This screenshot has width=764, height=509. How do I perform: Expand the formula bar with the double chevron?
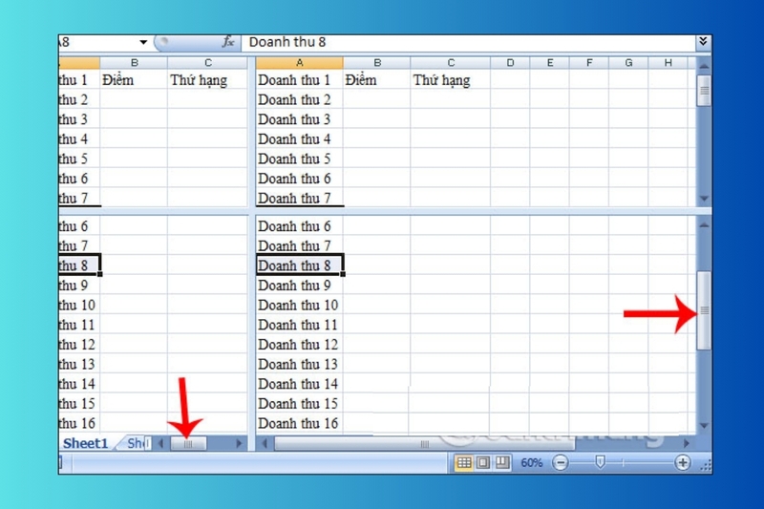(703, 42)
